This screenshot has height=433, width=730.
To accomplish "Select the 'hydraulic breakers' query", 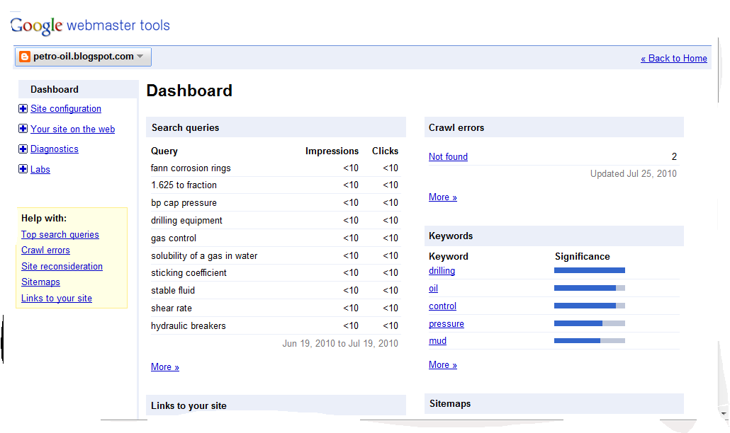I will (188, 325).
